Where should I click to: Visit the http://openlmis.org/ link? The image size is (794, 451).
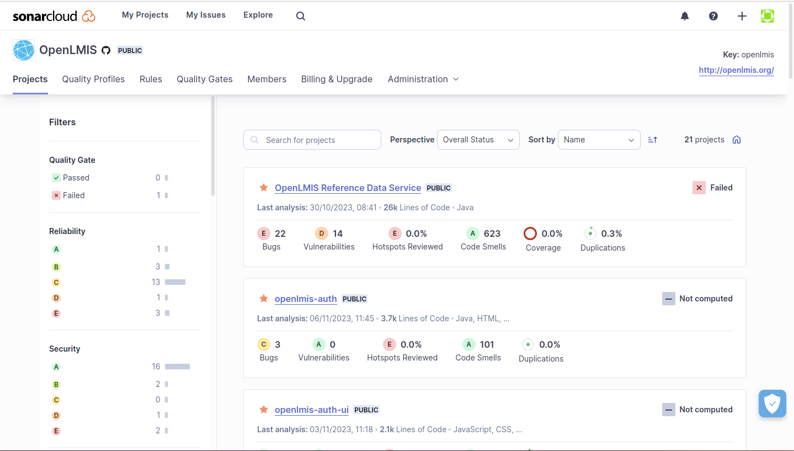[737, 70]
